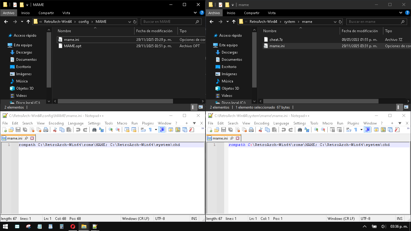Image resolution: width=411 pixels, height=231 pixels.
Task: Toggle the indent guide button in left Notepad++
Action: coord(162,130)
